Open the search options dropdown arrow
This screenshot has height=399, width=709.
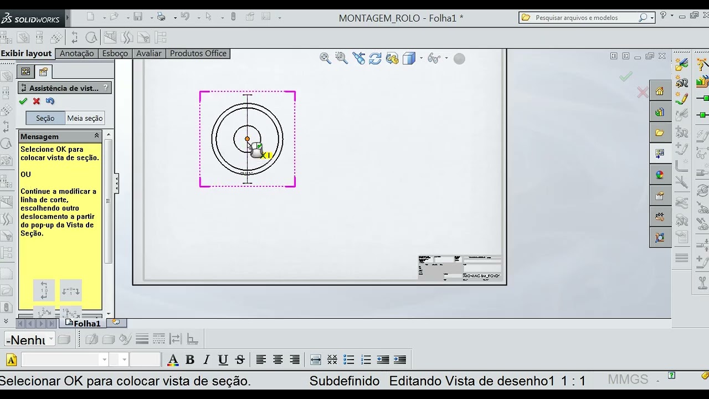click(x=652, y=18)
